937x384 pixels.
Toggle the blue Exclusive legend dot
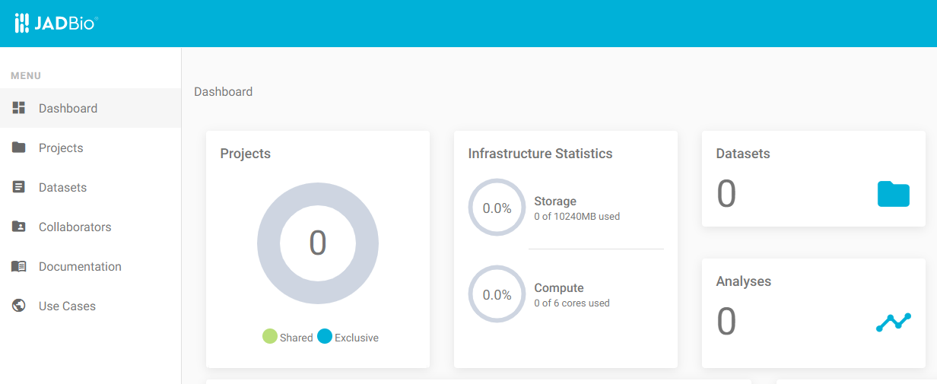tap(325, 337)
